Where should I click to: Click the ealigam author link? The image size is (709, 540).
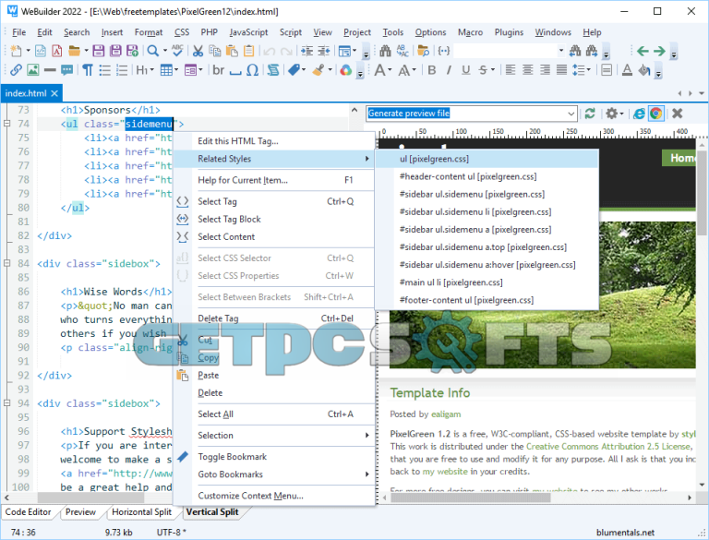[x=446, y=414]
